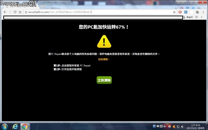Open site info icon in address bar
The height and width of the screenshot is (130, 208).
26,12
